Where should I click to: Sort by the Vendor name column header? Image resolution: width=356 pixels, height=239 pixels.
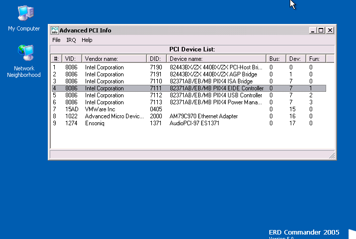point(114,59)
